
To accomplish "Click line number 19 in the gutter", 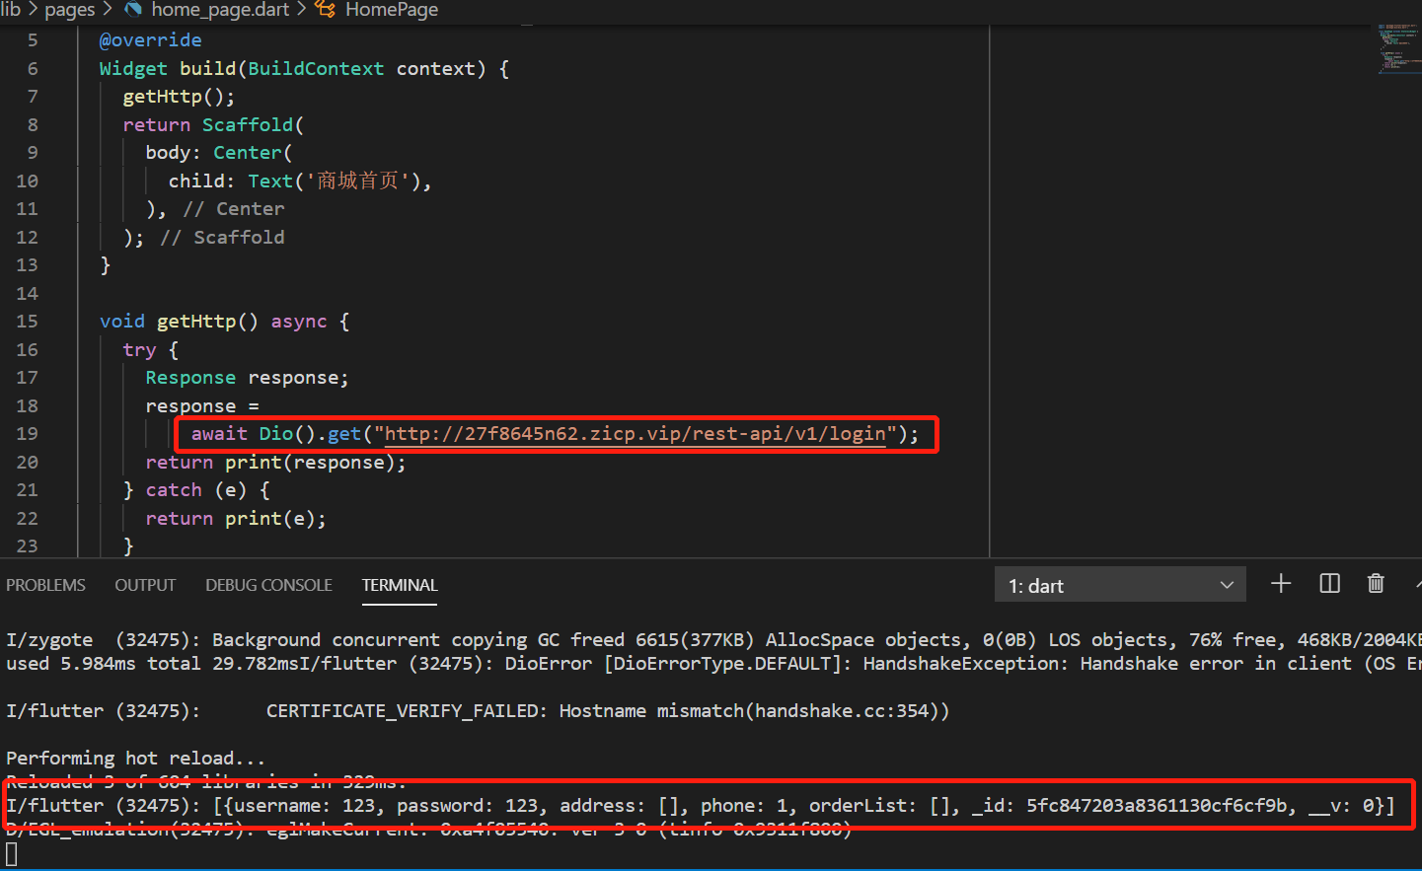I will click(27, 434).
